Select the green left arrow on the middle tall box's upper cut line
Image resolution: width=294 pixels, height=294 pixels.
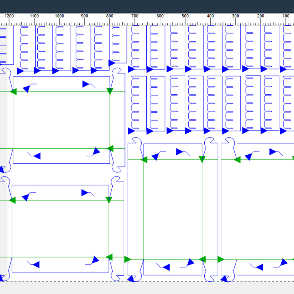pyautogui.click(x=144, y=160)
